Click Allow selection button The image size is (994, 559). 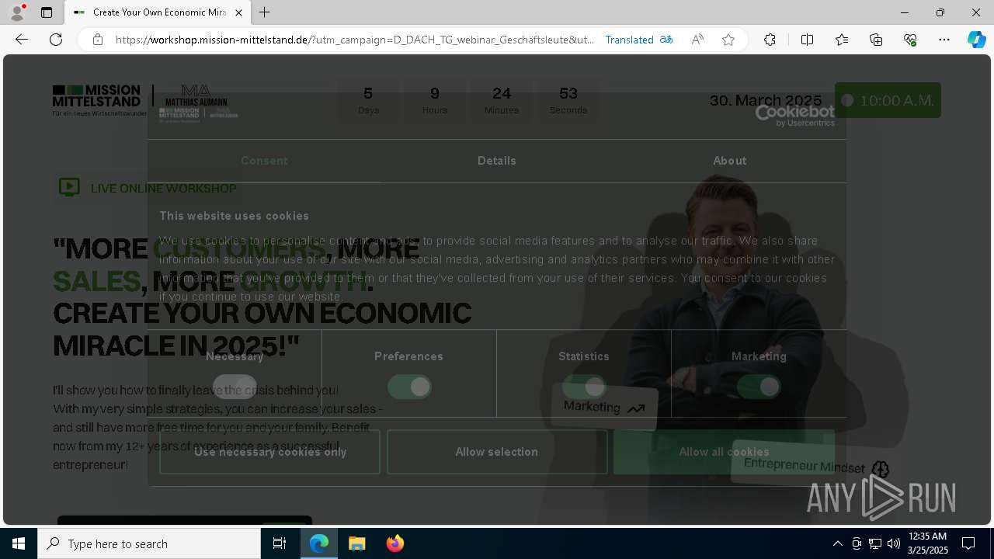click(497, 452)
